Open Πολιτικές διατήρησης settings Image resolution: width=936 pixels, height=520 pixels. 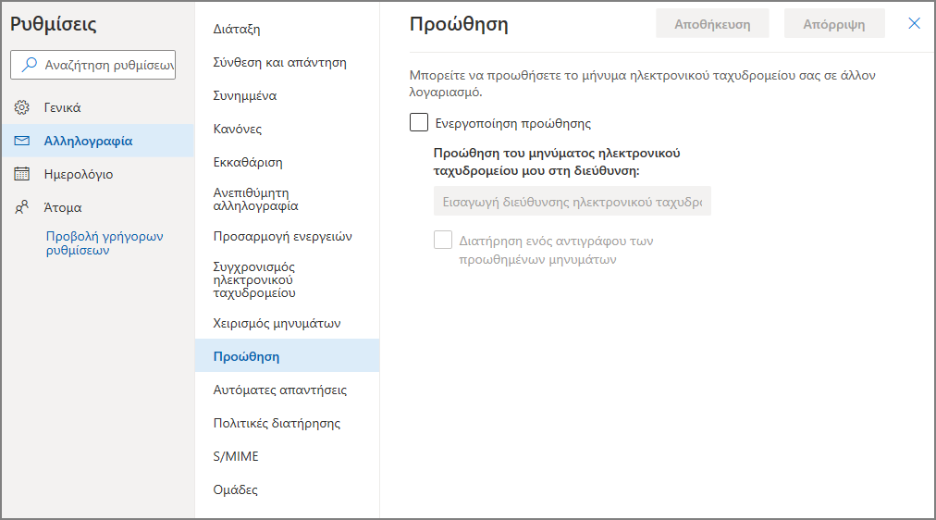point(277,423)
